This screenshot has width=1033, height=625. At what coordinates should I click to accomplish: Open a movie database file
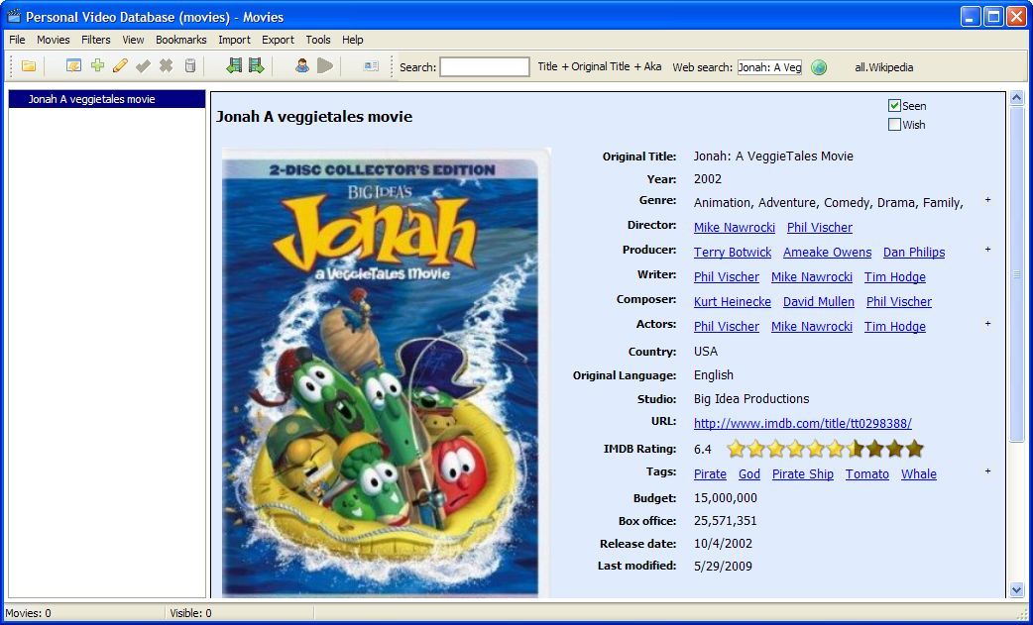28,66
